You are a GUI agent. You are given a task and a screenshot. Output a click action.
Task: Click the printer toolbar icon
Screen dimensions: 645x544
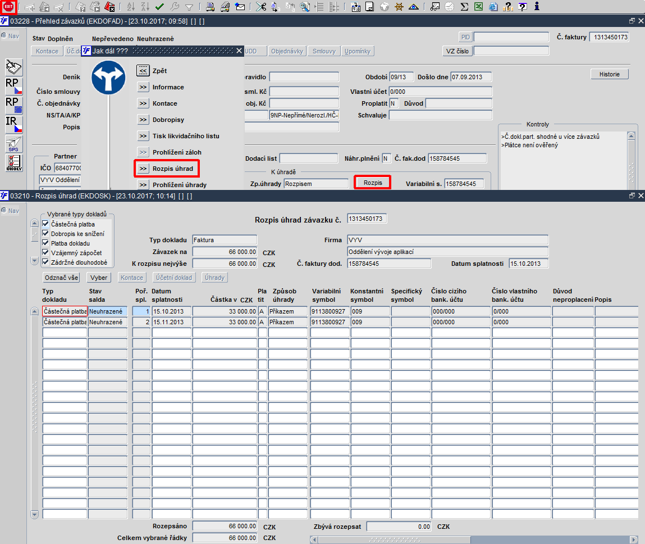(x=210, y=7)
